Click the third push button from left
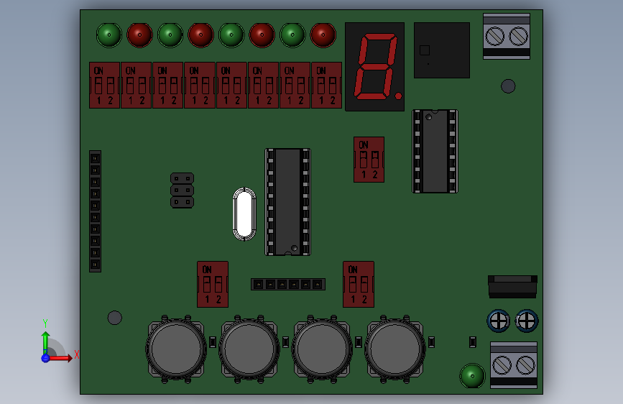The width and height of the screenshot is (623, 404). click(322, 349)
